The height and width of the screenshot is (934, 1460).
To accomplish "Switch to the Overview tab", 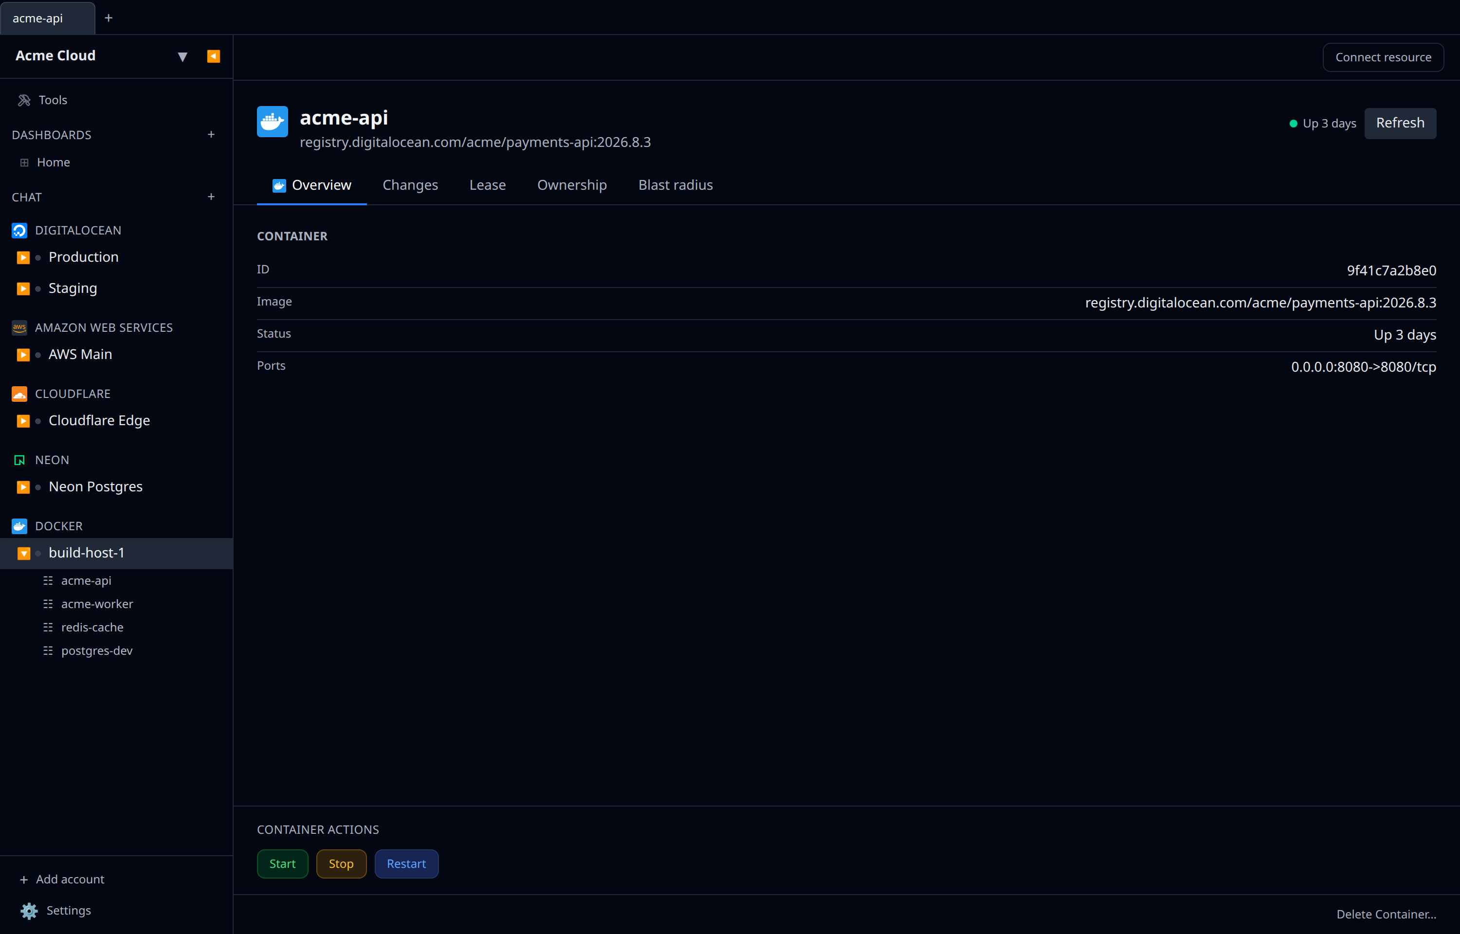I will [x=312, y=186].
